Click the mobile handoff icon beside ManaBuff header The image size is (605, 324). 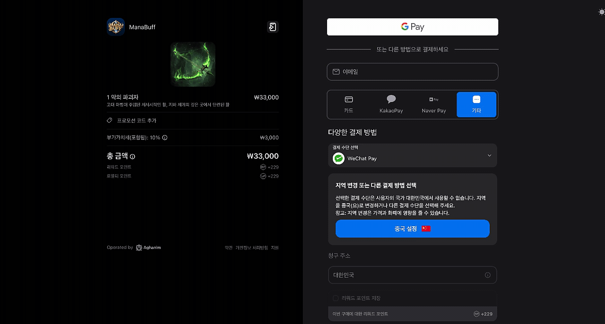273,27
